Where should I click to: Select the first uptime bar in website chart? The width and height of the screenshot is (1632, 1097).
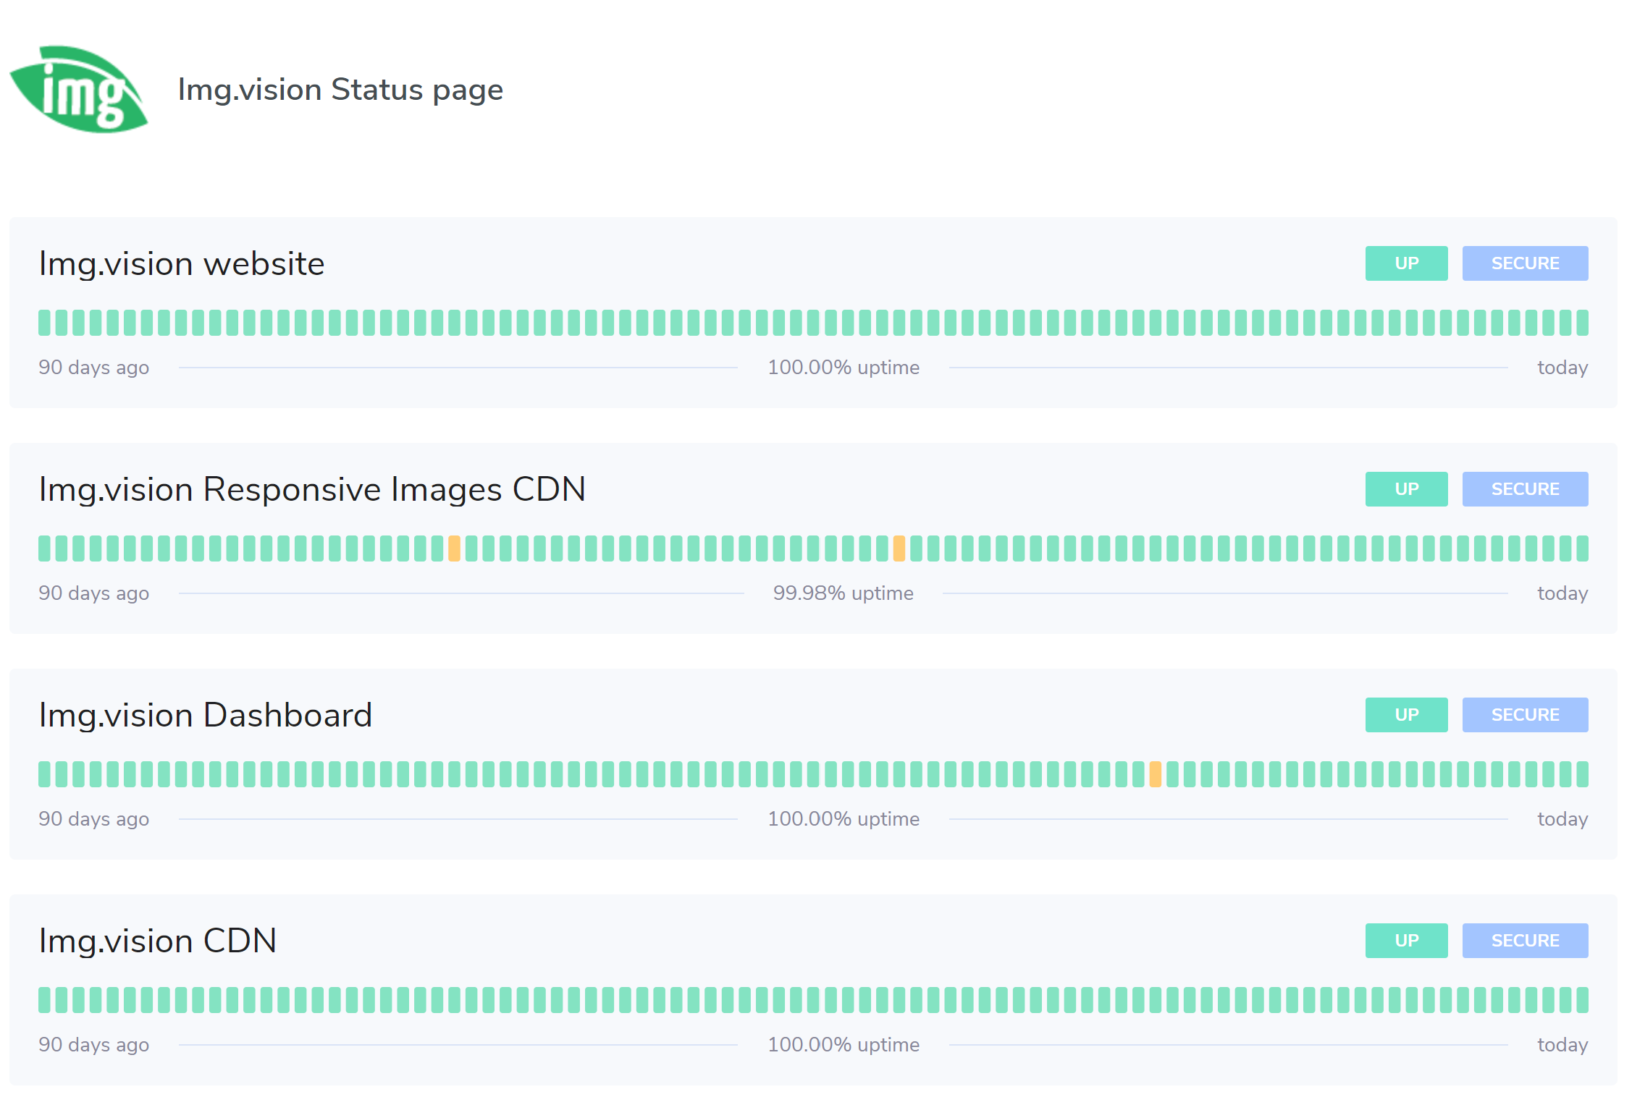[43, 323]
